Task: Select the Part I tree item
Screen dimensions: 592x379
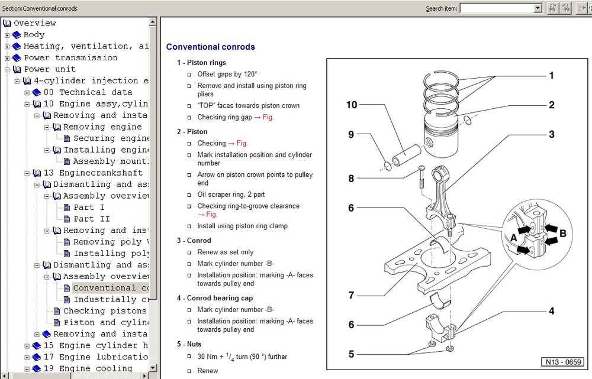Action: pyautogui.click(x=89, y=208)
